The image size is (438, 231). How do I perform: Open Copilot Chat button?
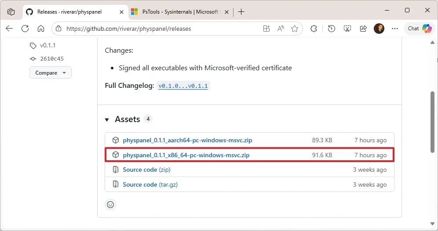point(420,29)
